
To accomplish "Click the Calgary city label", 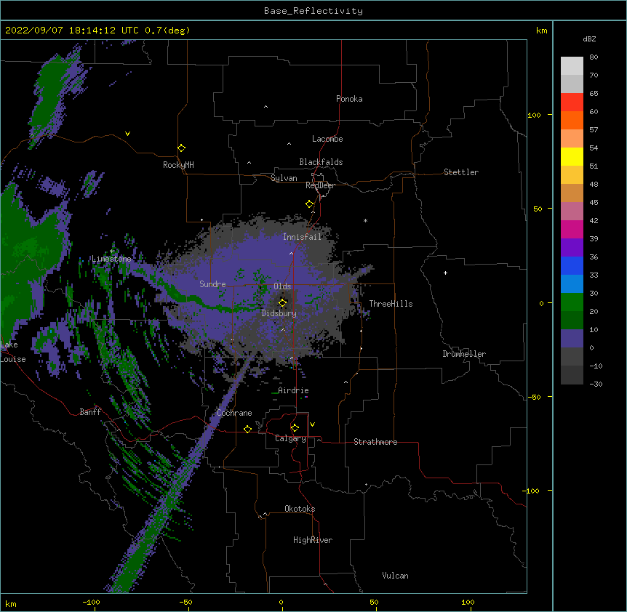I will pyautogui.click(x=290, y=438).
